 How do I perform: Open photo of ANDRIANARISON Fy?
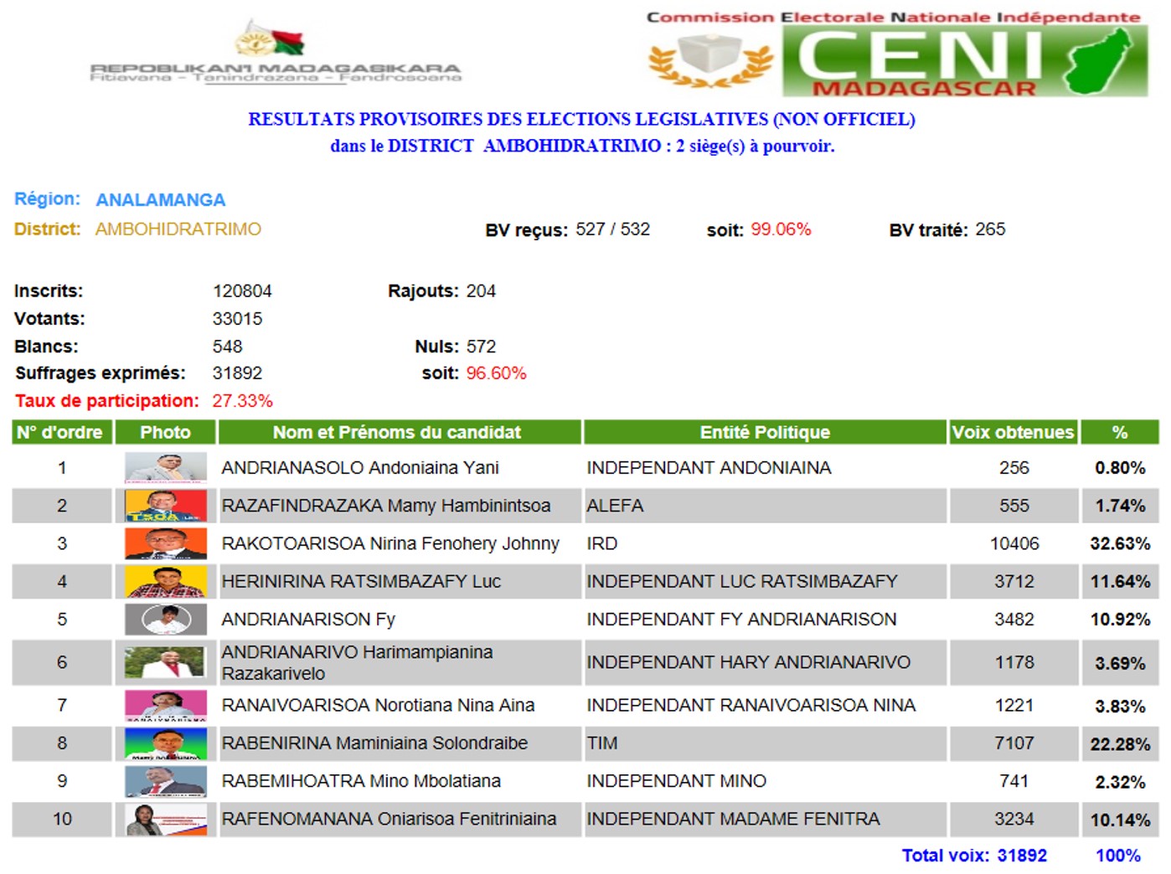pyautogui.click(x=166, y=620)
